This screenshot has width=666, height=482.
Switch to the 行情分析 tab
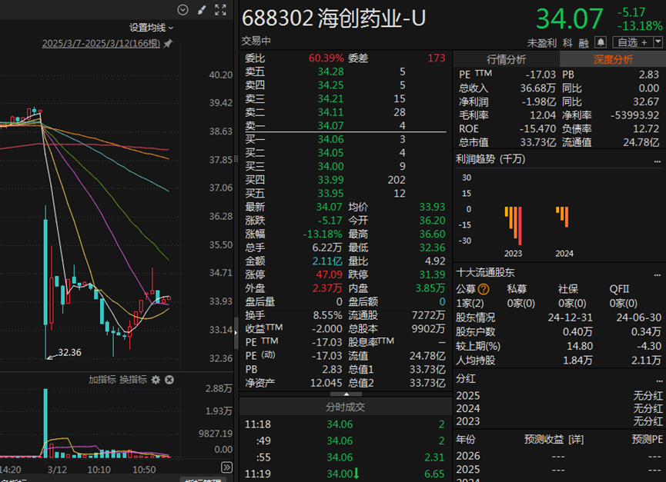click(507, 59)
